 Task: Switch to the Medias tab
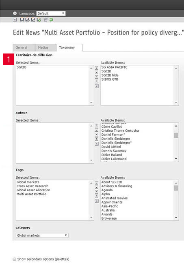coord(45,48)
